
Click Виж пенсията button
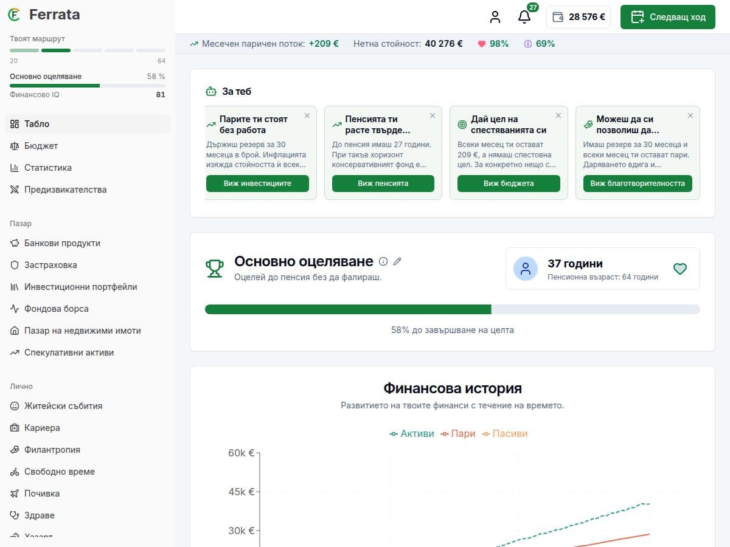click(383, 184)
